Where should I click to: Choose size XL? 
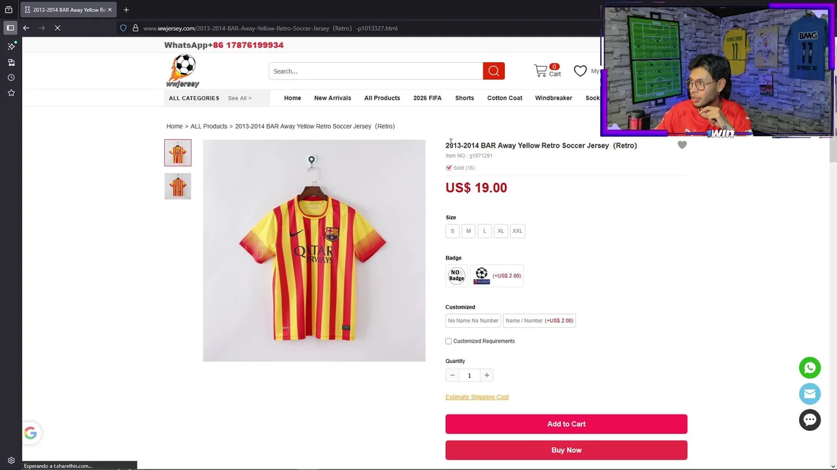(x=500, y=231)
